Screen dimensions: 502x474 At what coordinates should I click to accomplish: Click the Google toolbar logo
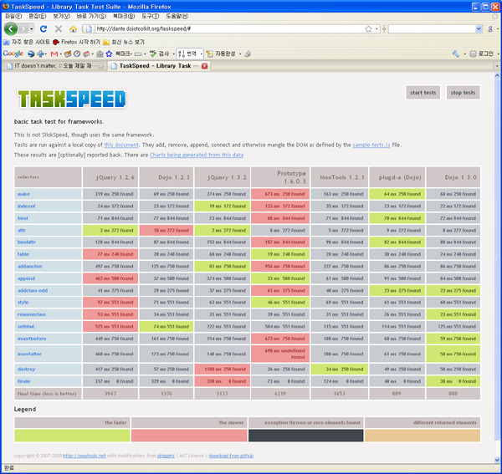tap(13, 54)
